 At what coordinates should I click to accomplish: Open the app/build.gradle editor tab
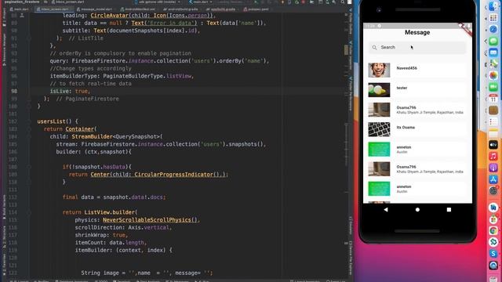[222, 9]
